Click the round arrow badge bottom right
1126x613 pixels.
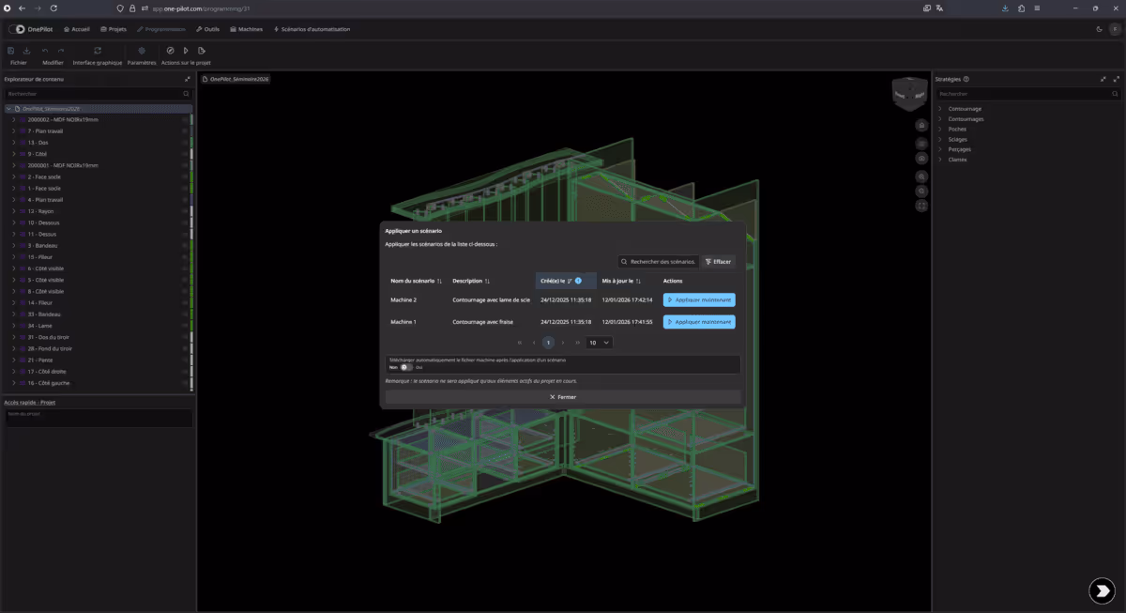[1102, 590]
